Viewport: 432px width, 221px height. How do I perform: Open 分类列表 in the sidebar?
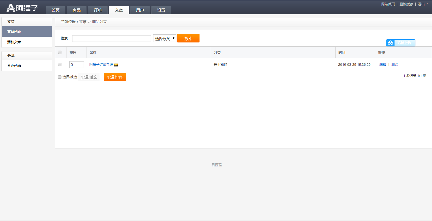(x=14, y=66)
